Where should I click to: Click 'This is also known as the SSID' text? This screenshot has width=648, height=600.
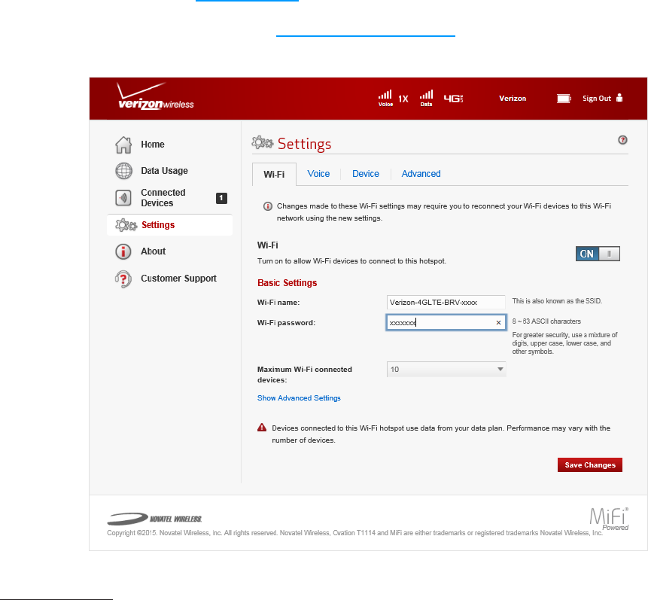(557, 301)
